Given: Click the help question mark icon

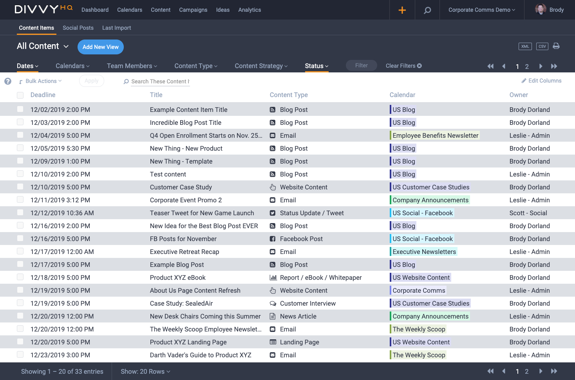Looking at the screenshot, I should click(7, 81).
